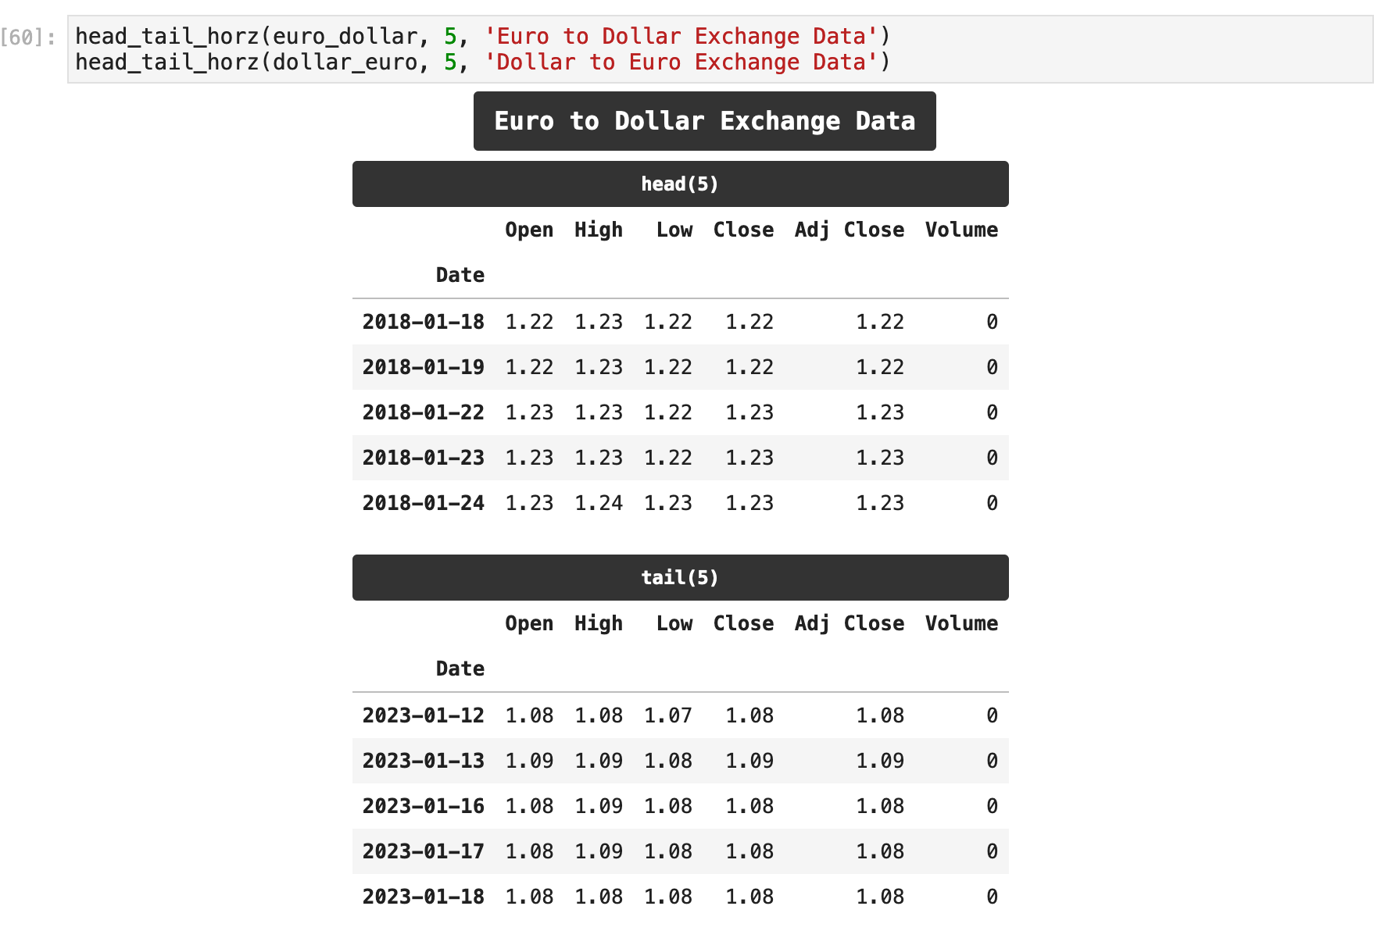Select the 2023-01-13 row date
Image resolution: width=1388 pixels, height=931 pixels.
(x=424, y=761)
